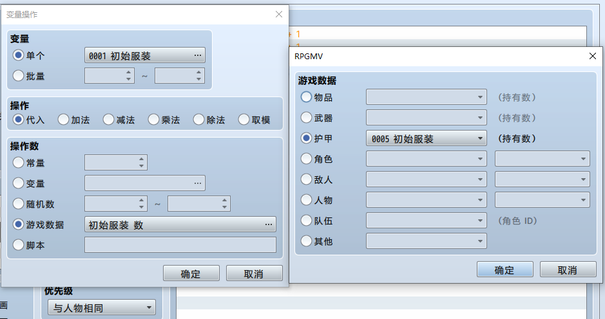This screenshot has width=605, height=319.
Task: Confirm the 变量操作 dialog with 确定
Action: [x=191, y=273]
